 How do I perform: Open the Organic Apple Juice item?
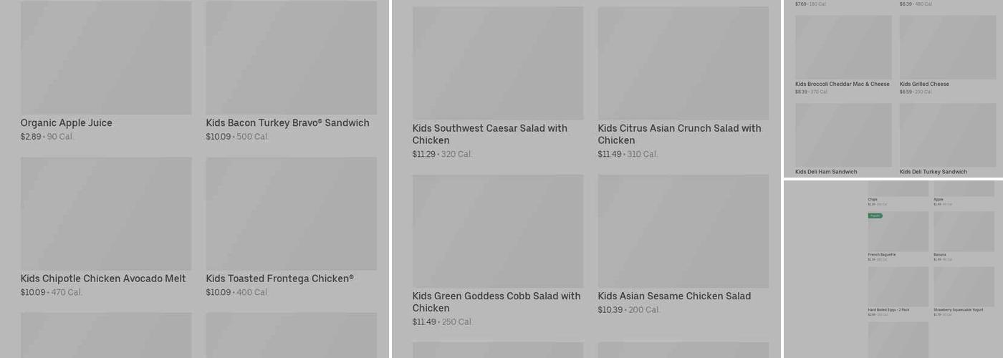pos(67,123)
